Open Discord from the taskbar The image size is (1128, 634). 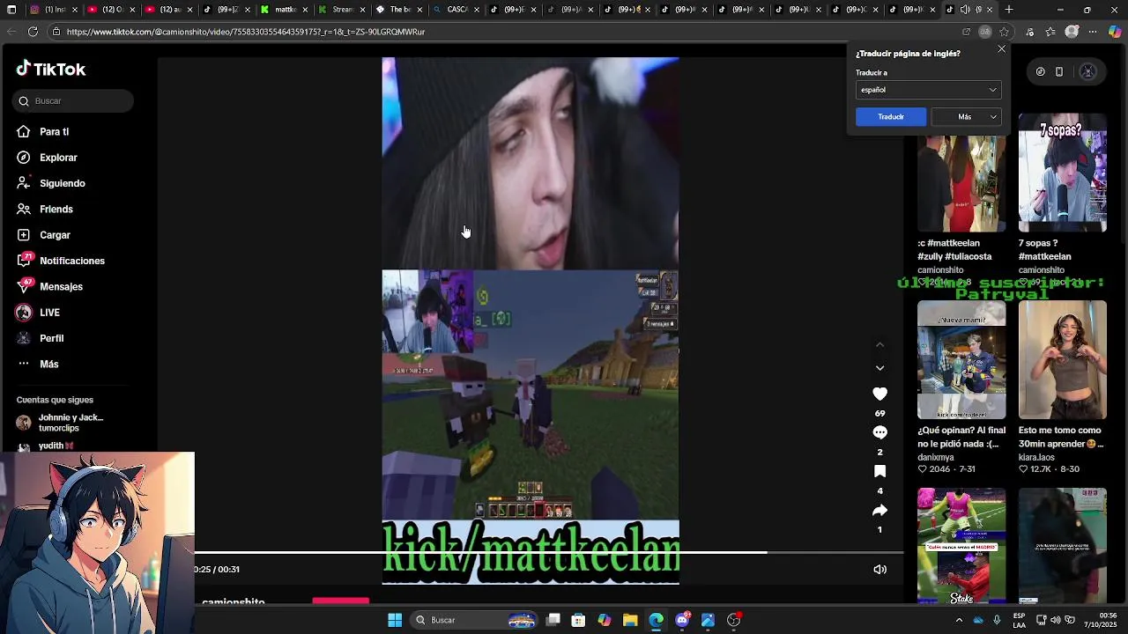[682, 620]
